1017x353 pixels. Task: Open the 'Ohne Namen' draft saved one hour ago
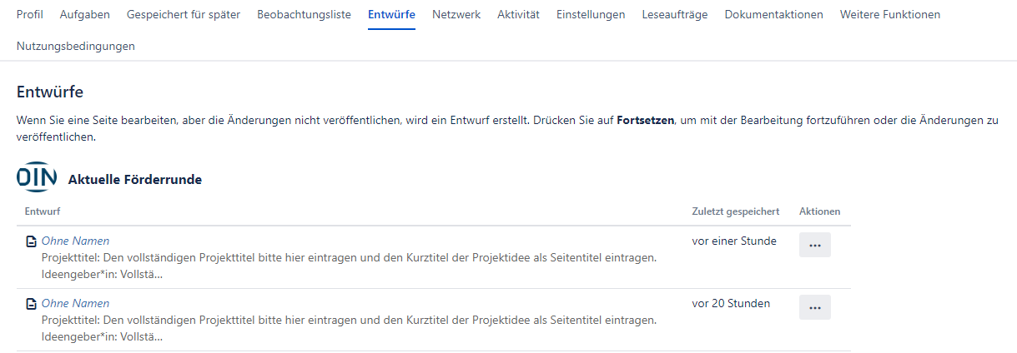75,241
